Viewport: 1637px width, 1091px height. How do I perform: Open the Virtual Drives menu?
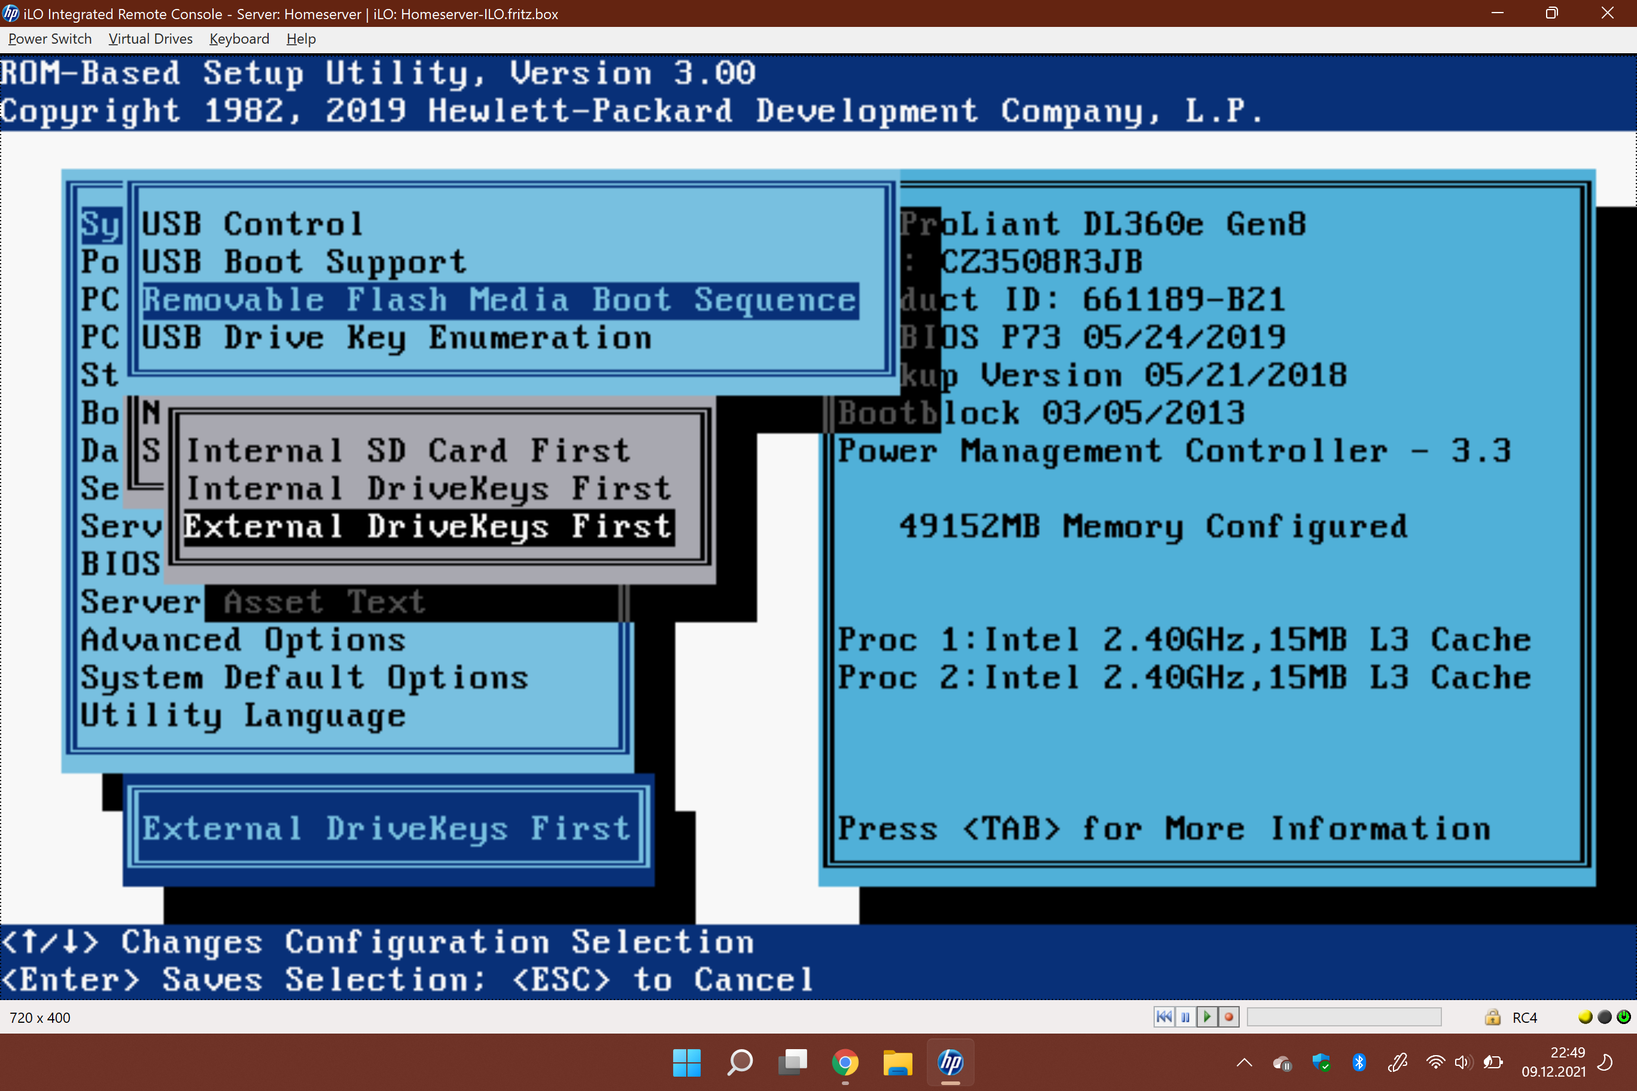tap(147, 38)
